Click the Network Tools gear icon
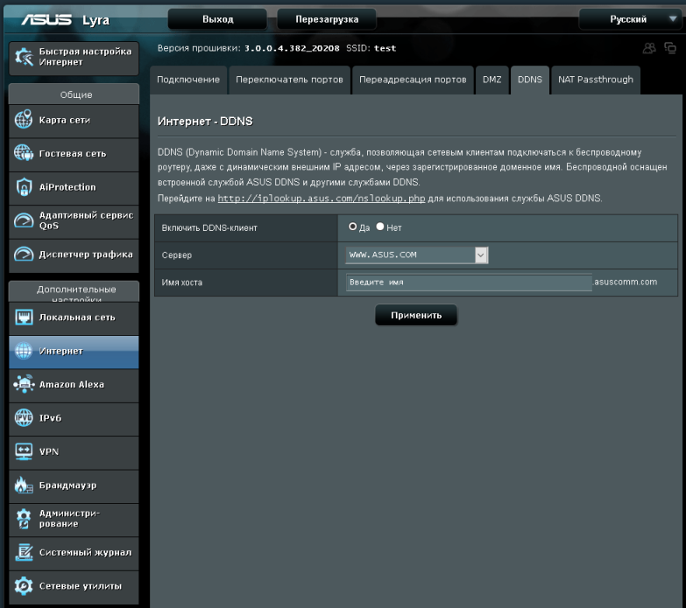686x608 pixels. pos(24,586)
